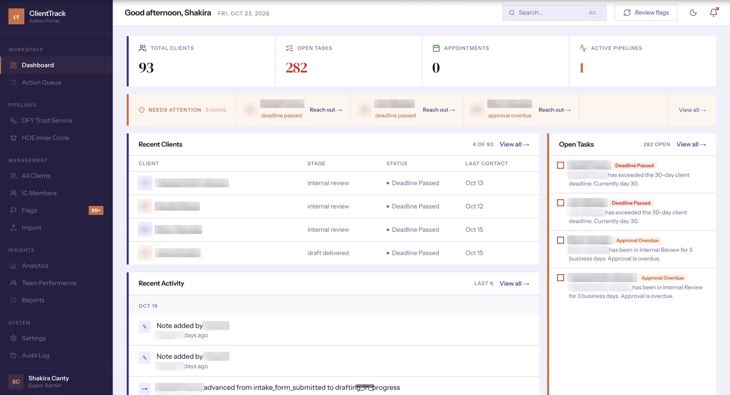Image resolution: width=730 pixels, height=395 pixels.
Task: Click the Team Performance icon
Action: (x=13, y=283)
